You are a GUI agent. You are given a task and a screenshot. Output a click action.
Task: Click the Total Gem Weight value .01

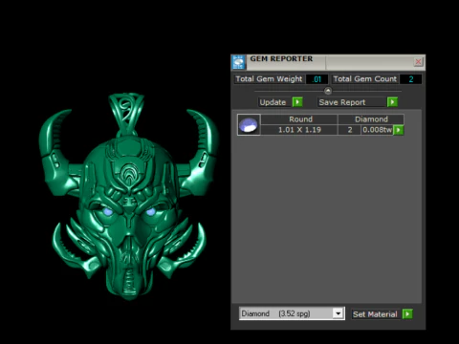click(x=317, y=79)
